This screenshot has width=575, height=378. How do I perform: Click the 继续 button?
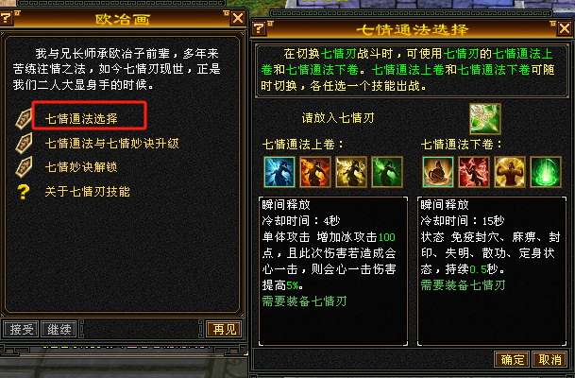[x=59, y=329]
